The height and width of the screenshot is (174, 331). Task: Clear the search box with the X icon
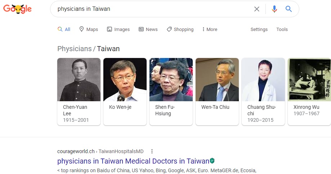[x=257, y=9]
